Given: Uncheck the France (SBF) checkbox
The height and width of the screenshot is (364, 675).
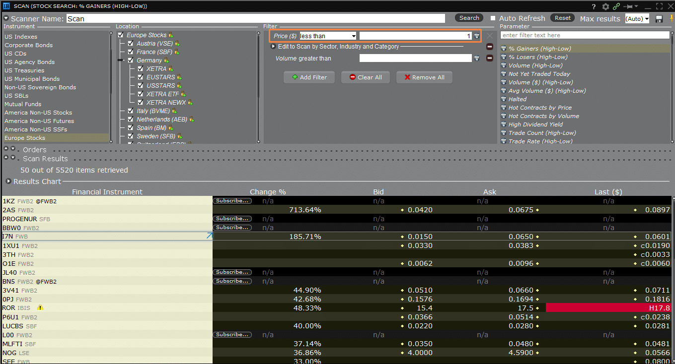Looking at the screenshot, I should click(x=131, y=52).
